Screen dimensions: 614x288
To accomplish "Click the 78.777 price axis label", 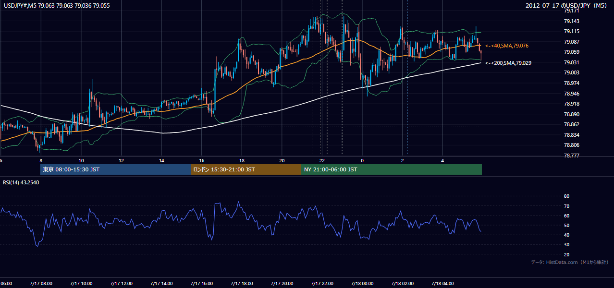I will [x=571, y=156].
